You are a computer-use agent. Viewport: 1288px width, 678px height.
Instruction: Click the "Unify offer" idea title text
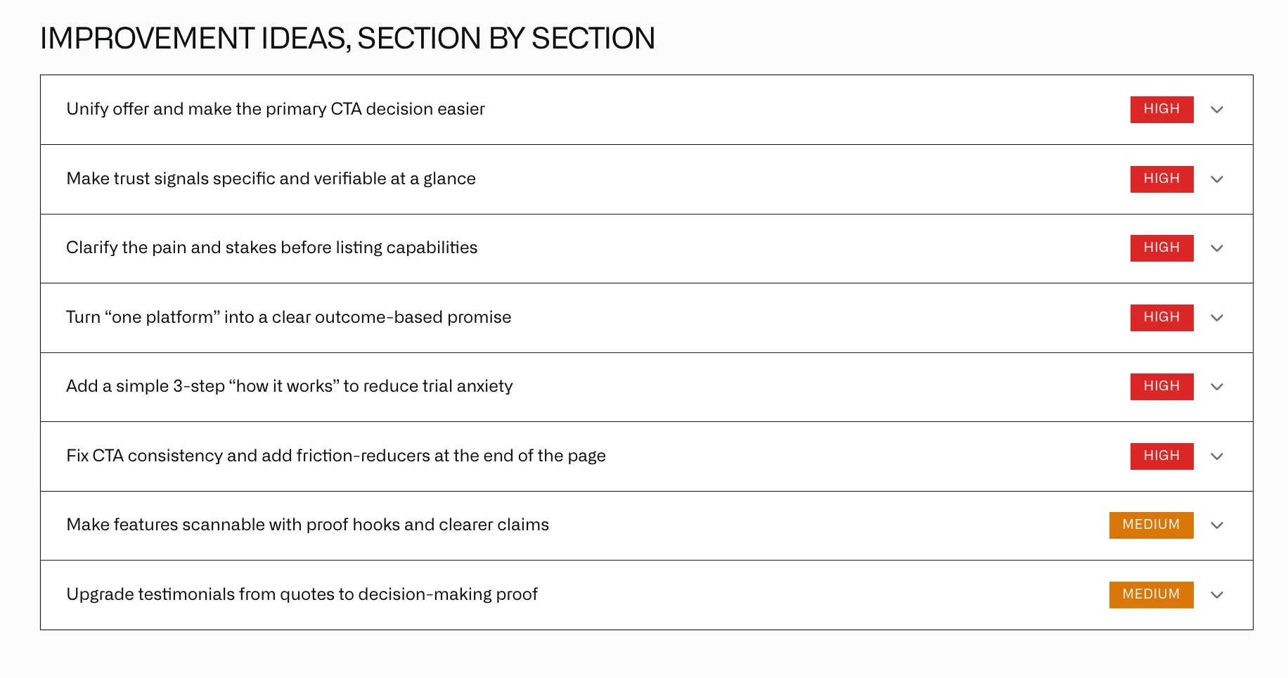[275, 110]
